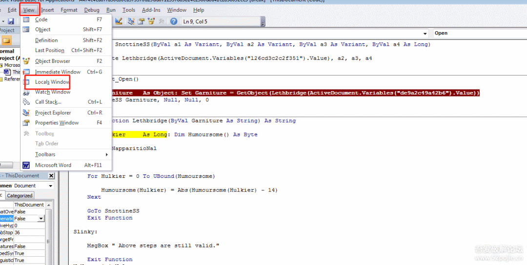Choose Project Explorer menu entry
The image size is (527, 265).
(x=66, y=113)
